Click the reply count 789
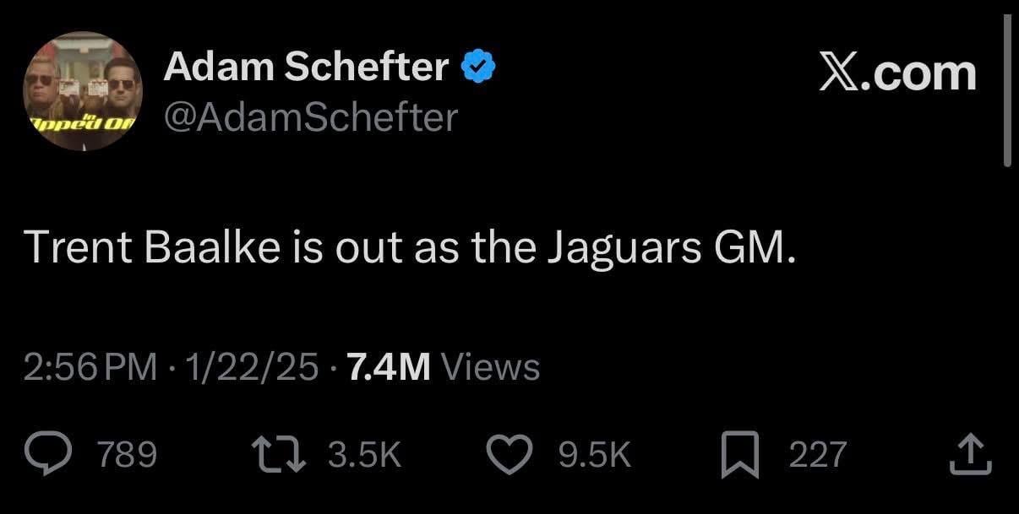Screen dimensions: 1019x514 [x=128, y=454]
